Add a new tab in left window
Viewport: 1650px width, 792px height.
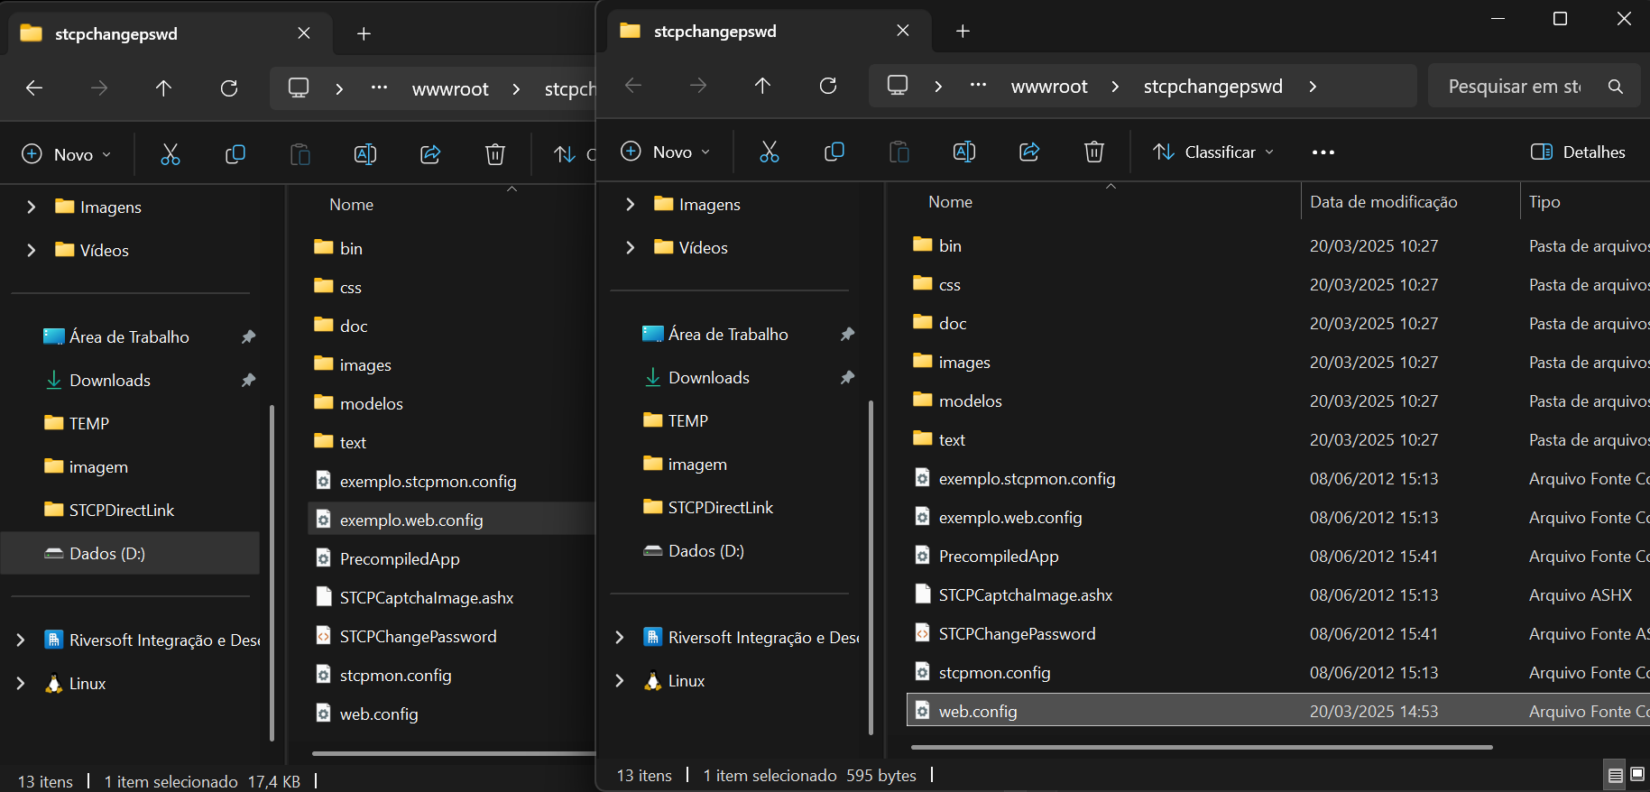(x=364, y=34)
